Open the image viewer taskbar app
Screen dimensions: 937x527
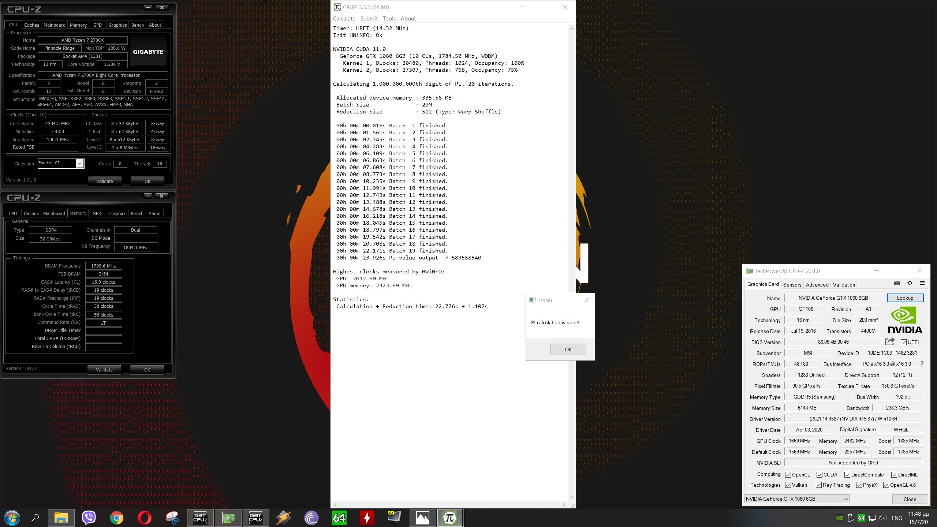pos(423,518)
